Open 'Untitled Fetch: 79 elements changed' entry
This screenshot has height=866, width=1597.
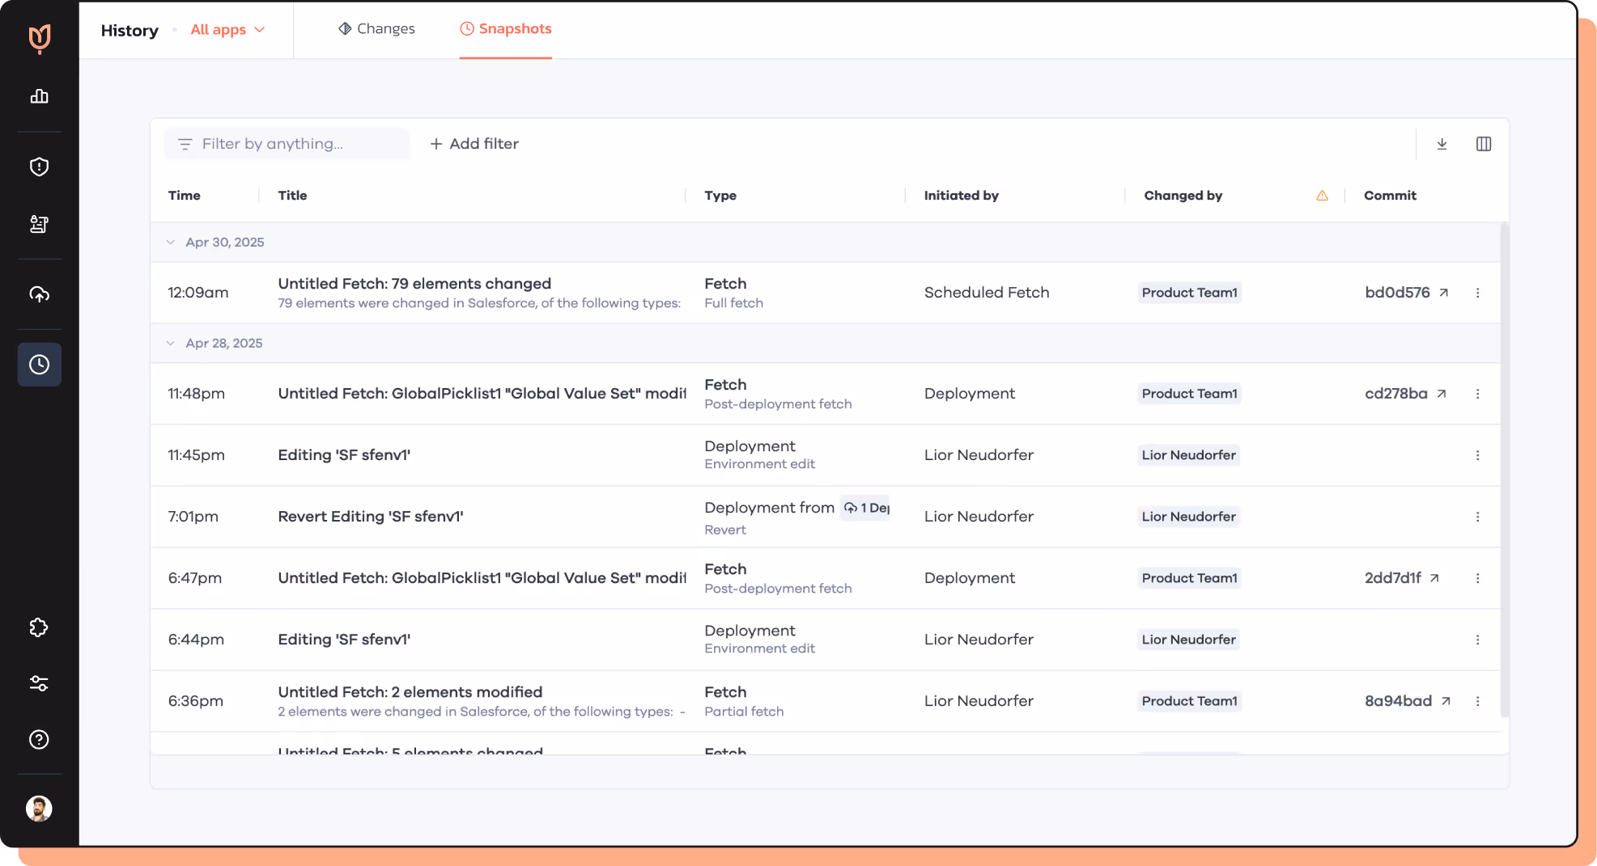pos(414,284)
